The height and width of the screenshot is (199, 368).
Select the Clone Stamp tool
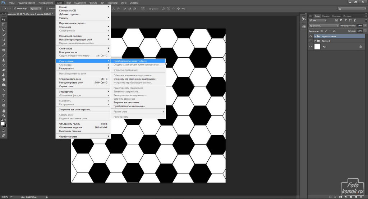coord(4,60)
